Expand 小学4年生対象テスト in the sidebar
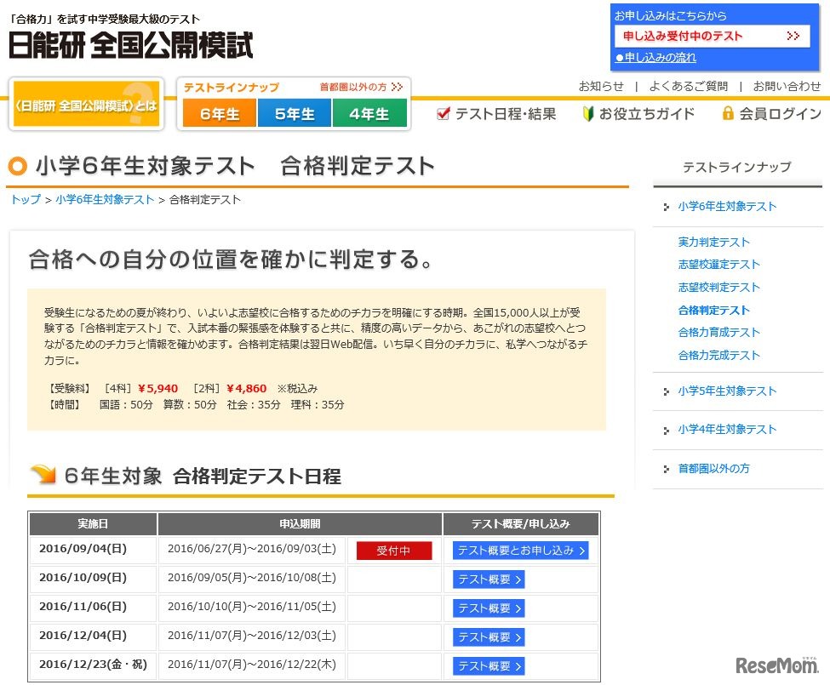This screenshot has height=685, width=830. (727, 430)
